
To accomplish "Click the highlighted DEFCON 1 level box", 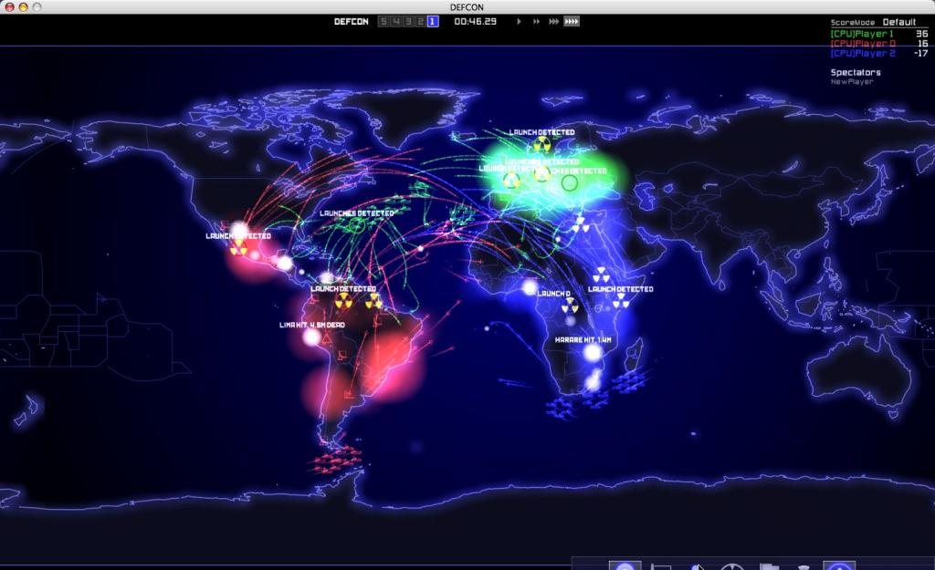I will tap(432, 22).
